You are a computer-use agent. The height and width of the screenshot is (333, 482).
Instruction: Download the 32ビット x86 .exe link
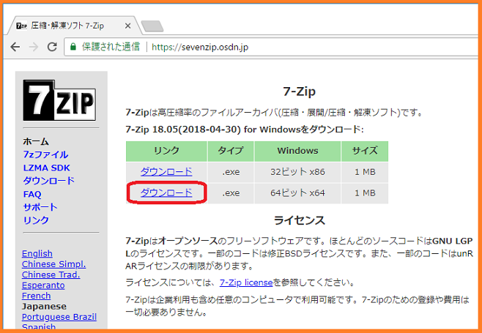pyautogui.click(x=166, y=171)
